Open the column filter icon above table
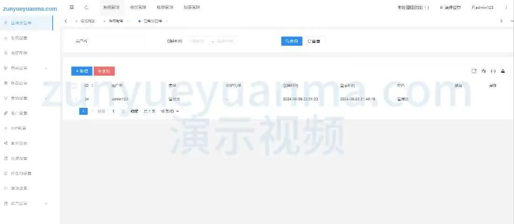 point(484,71)
